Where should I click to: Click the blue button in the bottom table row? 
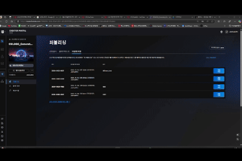pos(219,95)
